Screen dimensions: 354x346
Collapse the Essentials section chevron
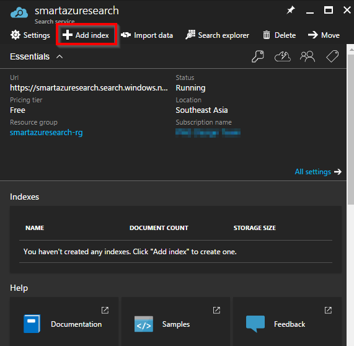(x=60, y=56)
